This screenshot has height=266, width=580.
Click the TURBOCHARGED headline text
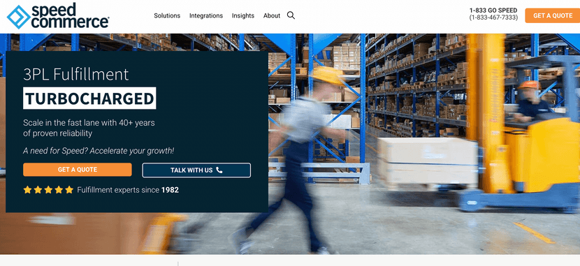[89, 98]
